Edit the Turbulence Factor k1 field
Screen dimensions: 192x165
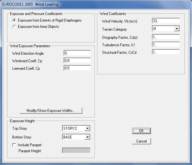(166, 45)
